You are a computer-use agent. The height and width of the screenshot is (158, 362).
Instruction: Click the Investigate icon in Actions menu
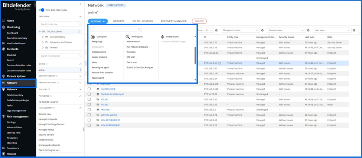coord(128,37)
